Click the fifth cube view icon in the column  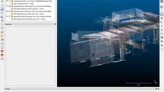(x=2, y=43)
